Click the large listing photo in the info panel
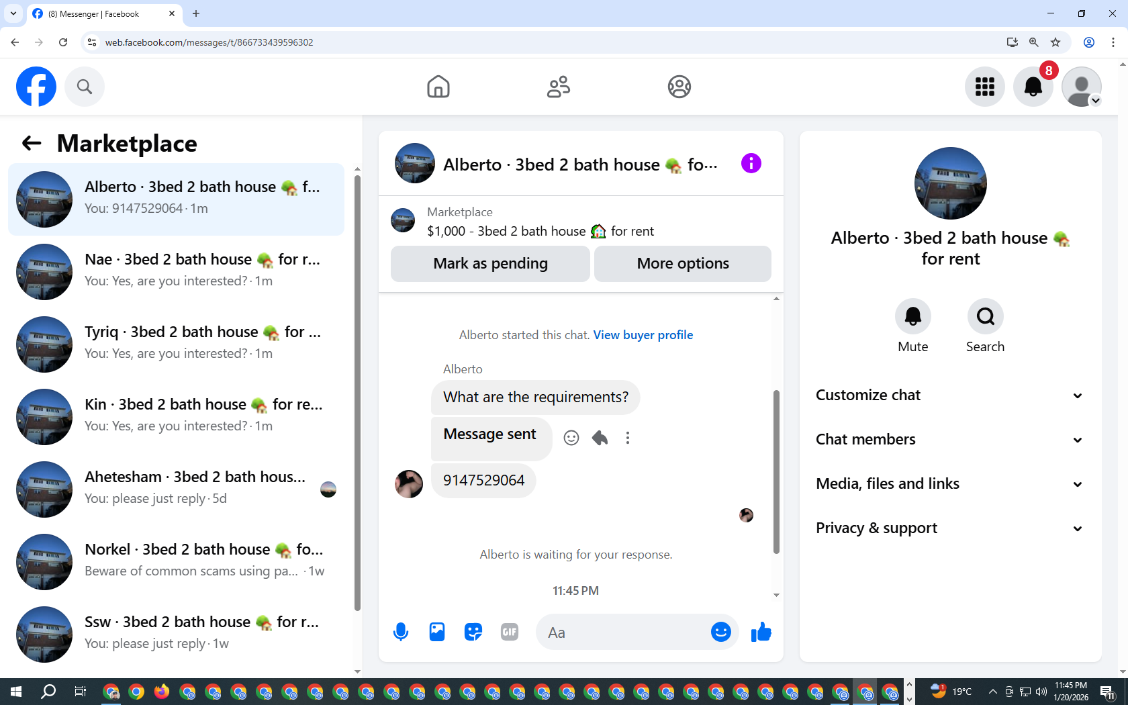Image resolution: width=1128 pixels, height=705 pixels. coord(951,183)
